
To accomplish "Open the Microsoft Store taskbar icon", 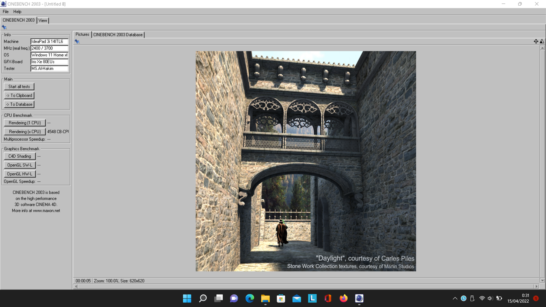I will pyautogui.click(x=281, y=298).
